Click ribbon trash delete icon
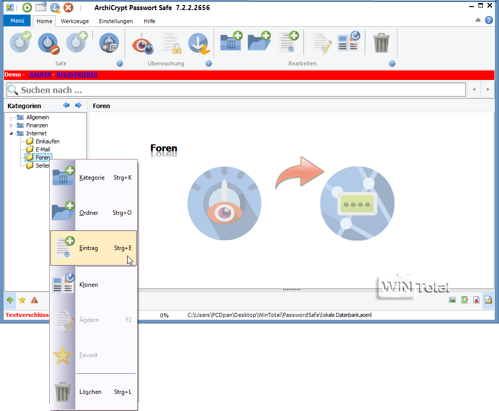Viewport: 499px width, 411px height. [381, 43]
